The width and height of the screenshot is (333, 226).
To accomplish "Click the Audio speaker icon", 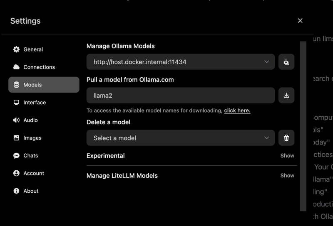I will [16, 120].
